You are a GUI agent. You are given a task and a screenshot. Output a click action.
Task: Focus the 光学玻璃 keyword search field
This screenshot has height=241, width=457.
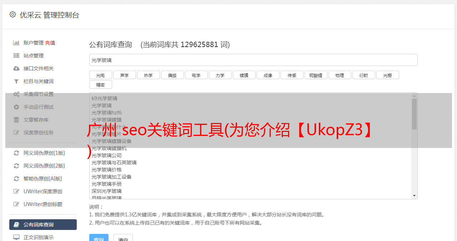tap(253, 60)
